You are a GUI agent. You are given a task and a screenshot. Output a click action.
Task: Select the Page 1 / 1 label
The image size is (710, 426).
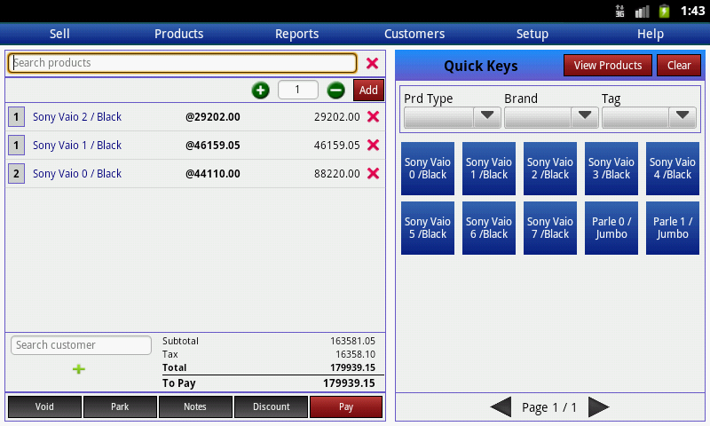(x=548, y=407)
